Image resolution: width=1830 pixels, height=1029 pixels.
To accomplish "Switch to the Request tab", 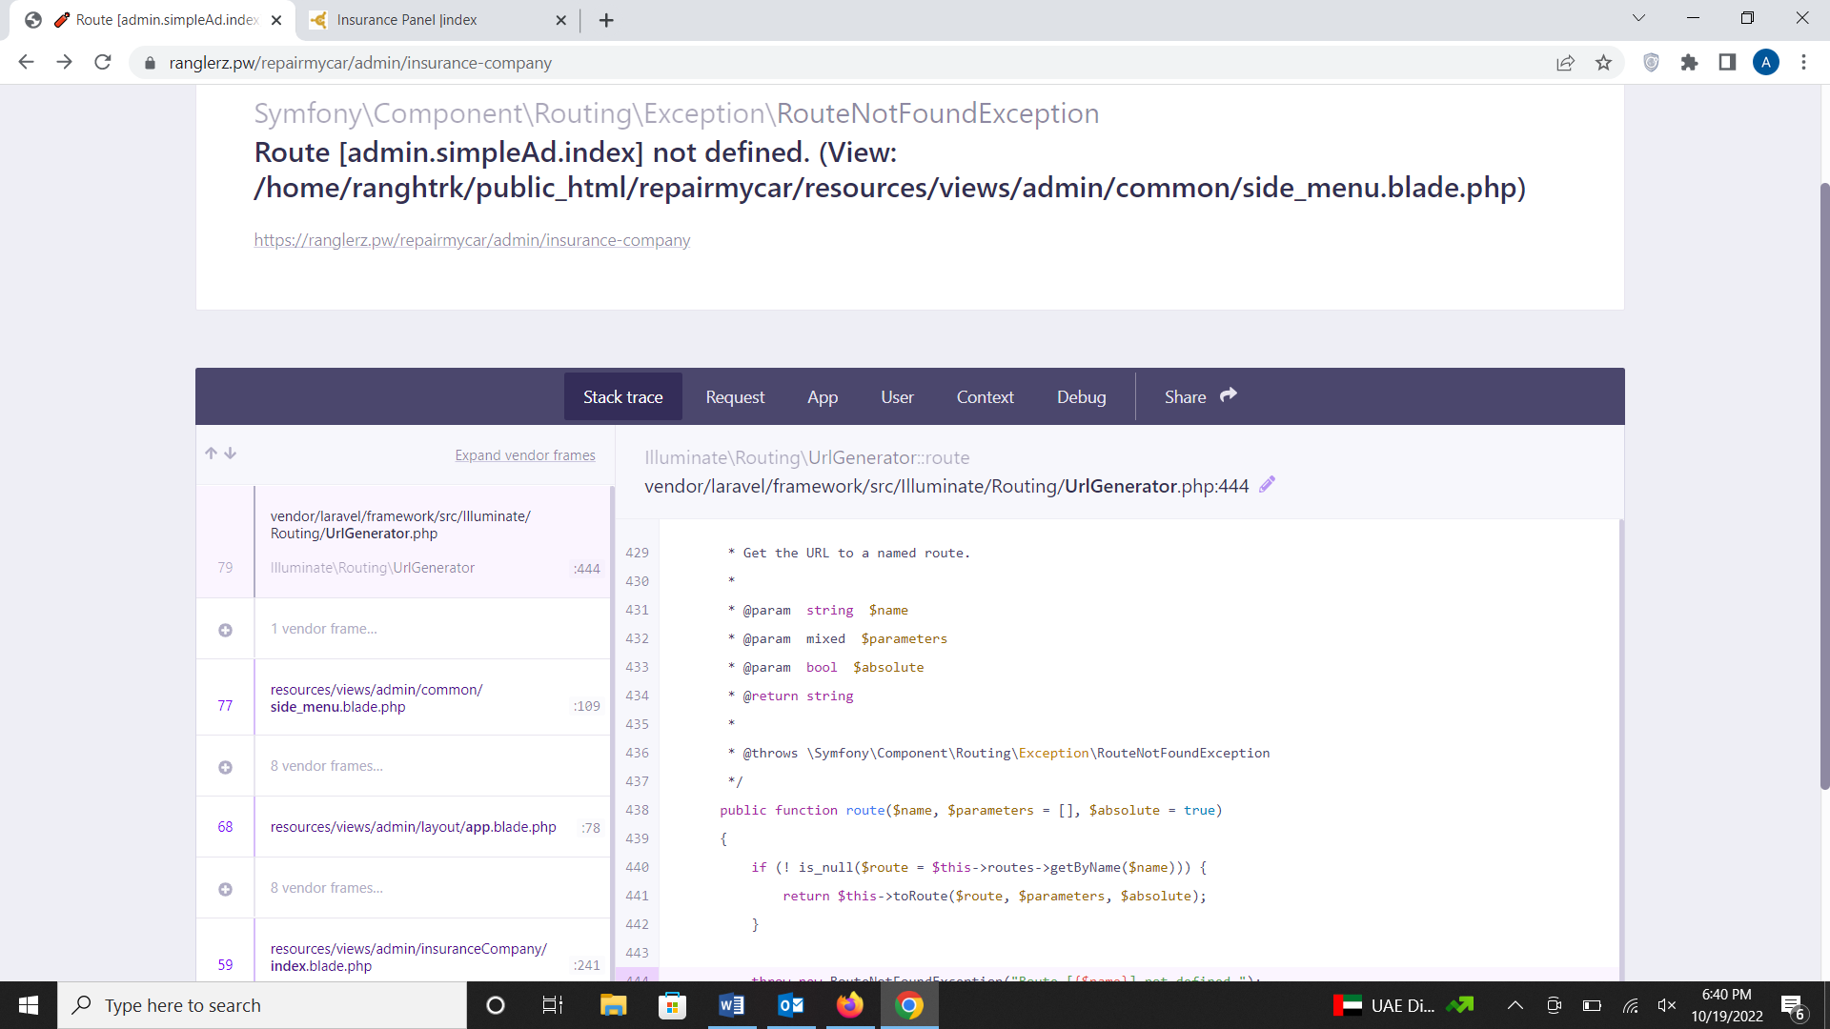I will pyautogui.click(x=735, y=397).
